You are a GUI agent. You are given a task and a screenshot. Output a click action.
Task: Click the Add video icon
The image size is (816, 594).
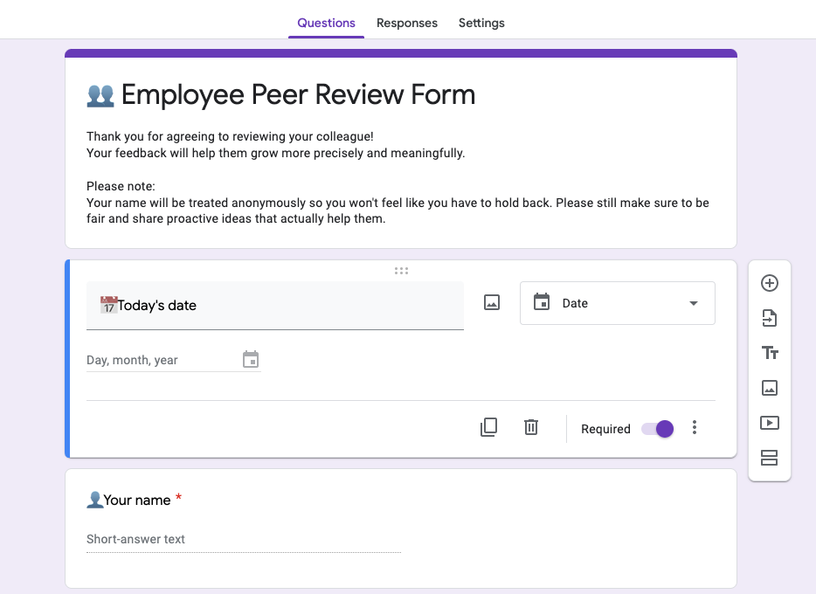coord(769,423)
